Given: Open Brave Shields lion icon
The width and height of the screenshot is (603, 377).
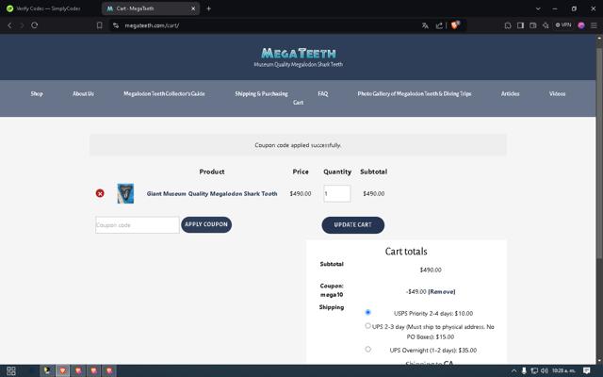Looking at the screenshot, I should (455, 25).
